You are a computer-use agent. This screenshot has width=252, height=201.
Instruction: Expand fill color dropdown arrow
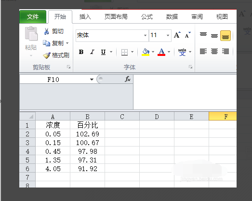153,52
